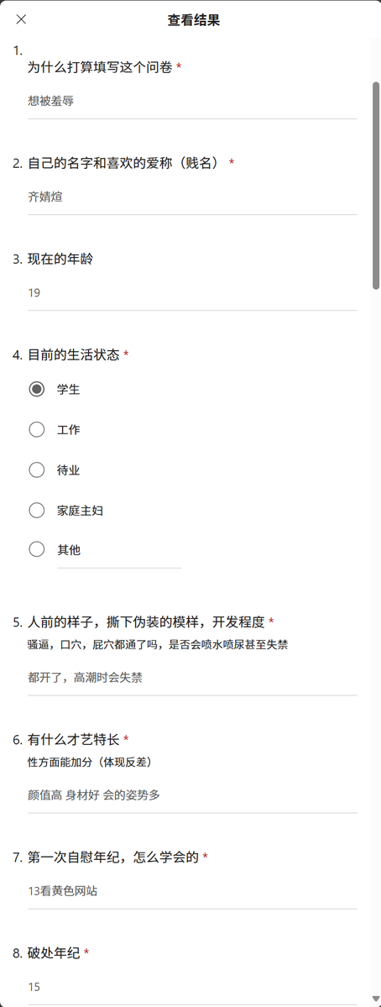381x1007 pixels.
Task: Click the 目前的生活状态 question label
Action: (x=74, y=355)
